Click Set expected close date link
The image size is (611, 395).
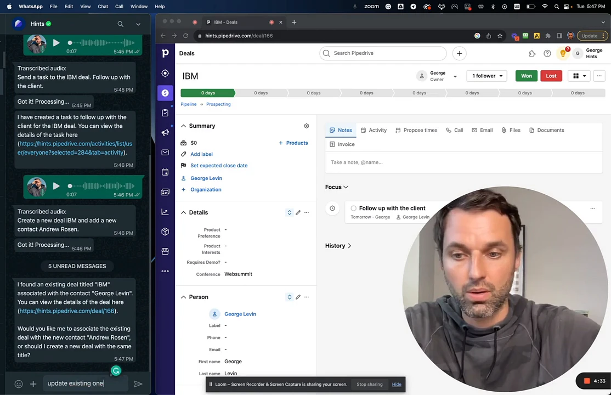click(219, 165)
